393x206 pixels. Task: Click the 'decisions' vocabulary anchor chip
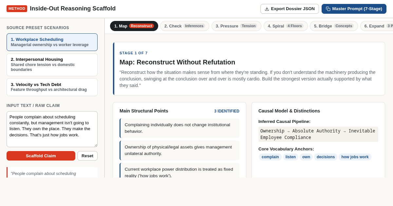(x=326, y=157)
